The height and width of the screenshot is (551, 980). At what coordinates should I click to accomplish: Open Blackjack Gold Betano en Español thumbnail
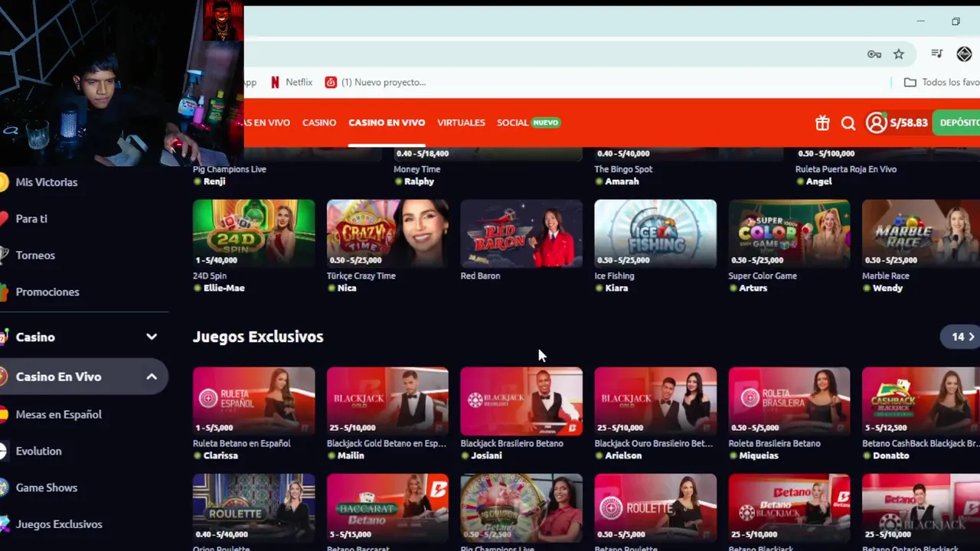coord(387,401)
